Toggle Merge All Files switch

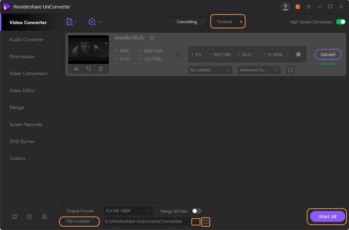[x=197, y=211]
